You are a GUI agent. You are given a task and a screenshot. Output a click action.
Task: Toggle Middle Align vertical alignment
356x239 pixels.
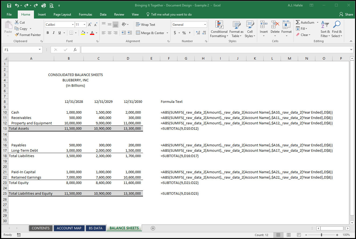(x=110, y=25)
